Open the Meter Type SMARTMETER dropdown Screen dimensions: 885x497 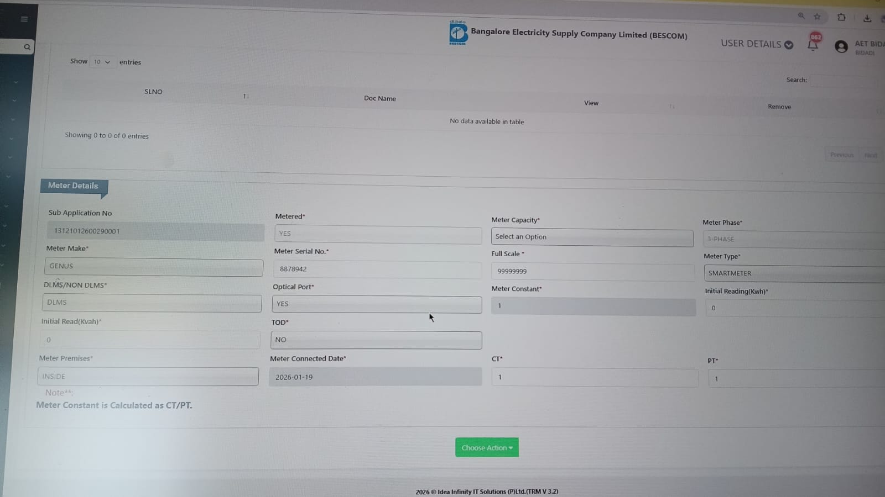pos(794,274)
